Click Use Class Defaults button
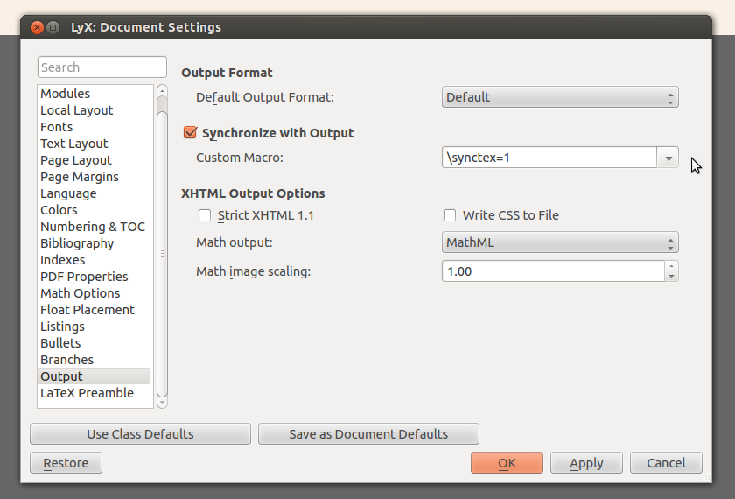The image size is (735, 499). pos(140,434)
